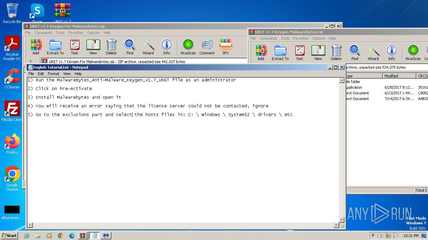Select 7/14/2017 Text Document row in rar window

[387, 99]
